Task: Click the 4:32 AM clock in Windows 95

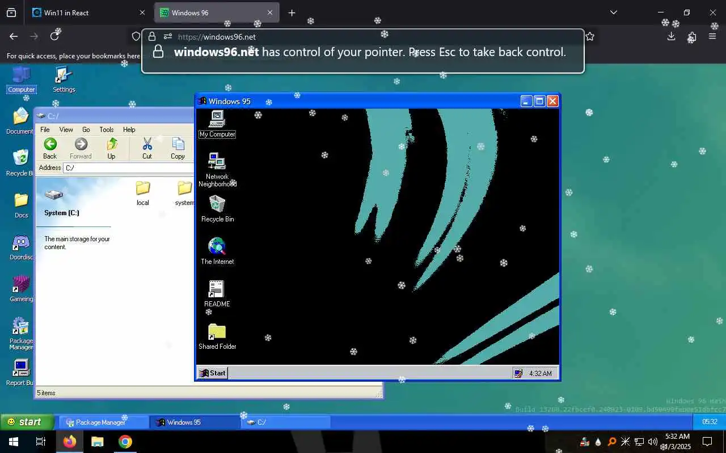Action: 540,373
